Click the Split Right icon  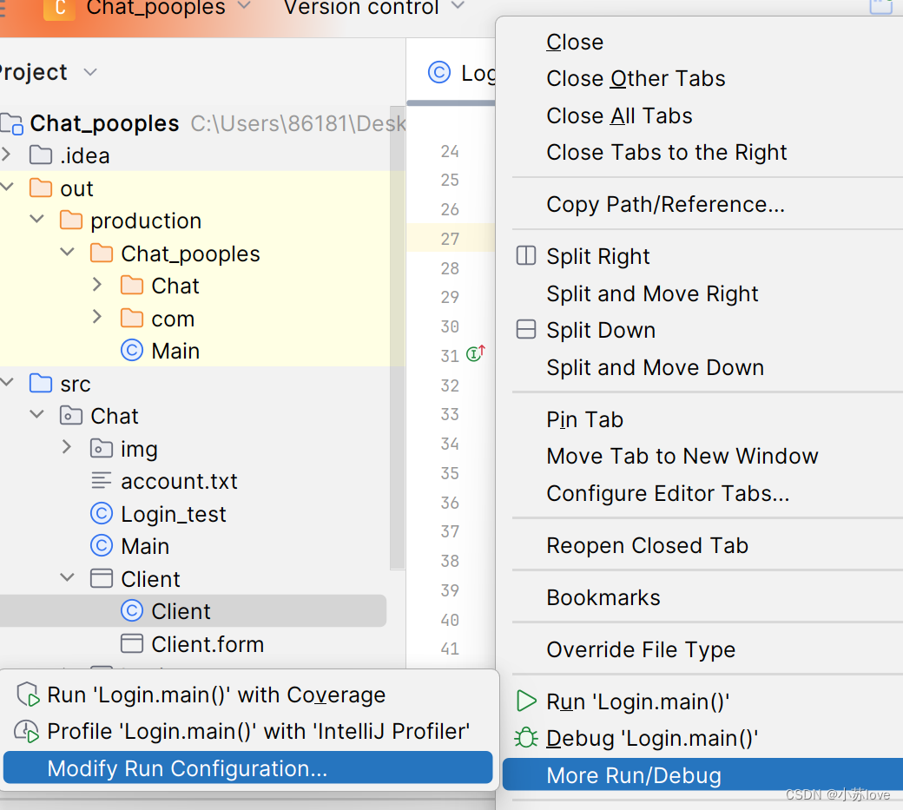pyautogui.click(x=526, y=255)
